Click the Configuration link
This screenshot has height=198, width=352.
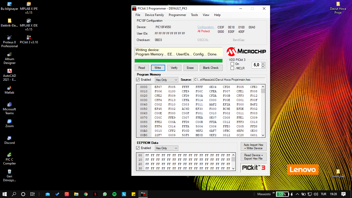point(206,27)
